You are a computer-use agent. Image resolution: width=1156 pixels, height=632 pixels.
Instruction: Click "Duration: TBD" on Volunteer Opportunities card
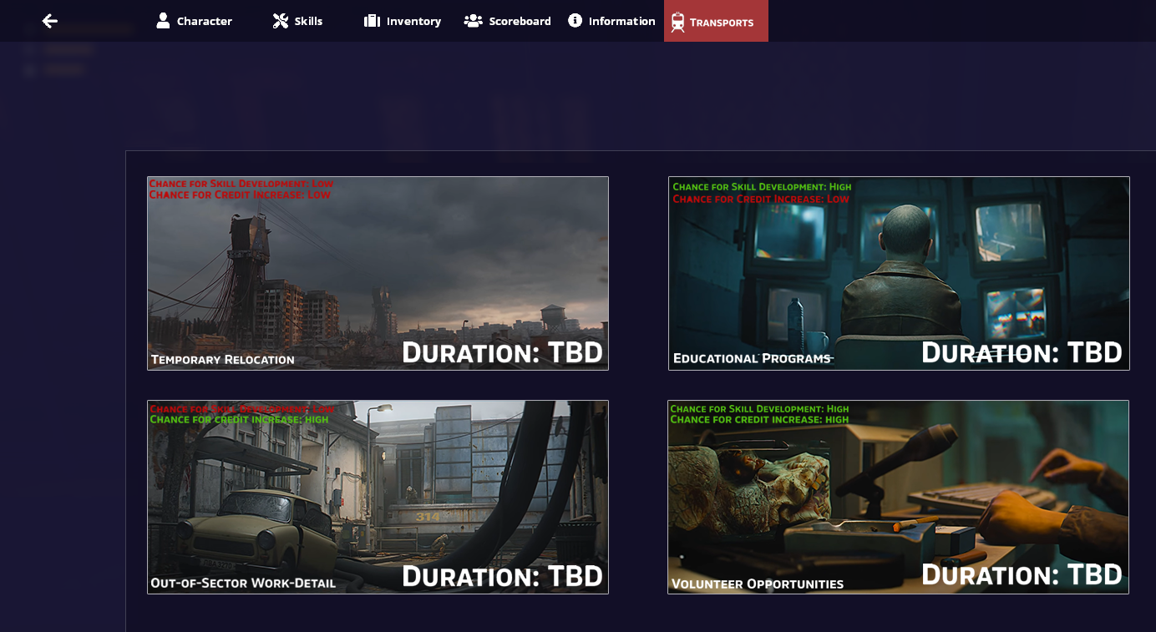[x=1022, y=574]
